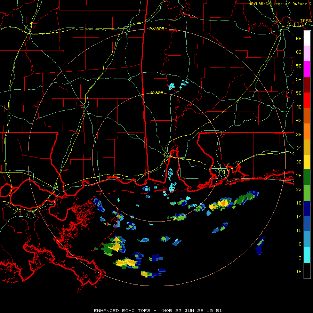Click the legend value "38"
Viewport: 313px width, 313px height.
299,134
